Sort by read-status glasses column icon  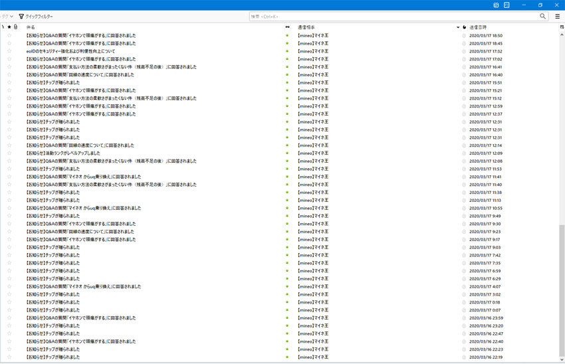[x=287, y=27]
